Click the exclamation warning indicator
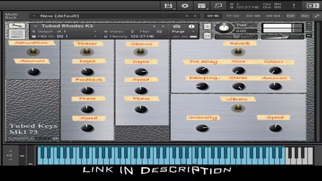322x181 pixels. point(294,6)
